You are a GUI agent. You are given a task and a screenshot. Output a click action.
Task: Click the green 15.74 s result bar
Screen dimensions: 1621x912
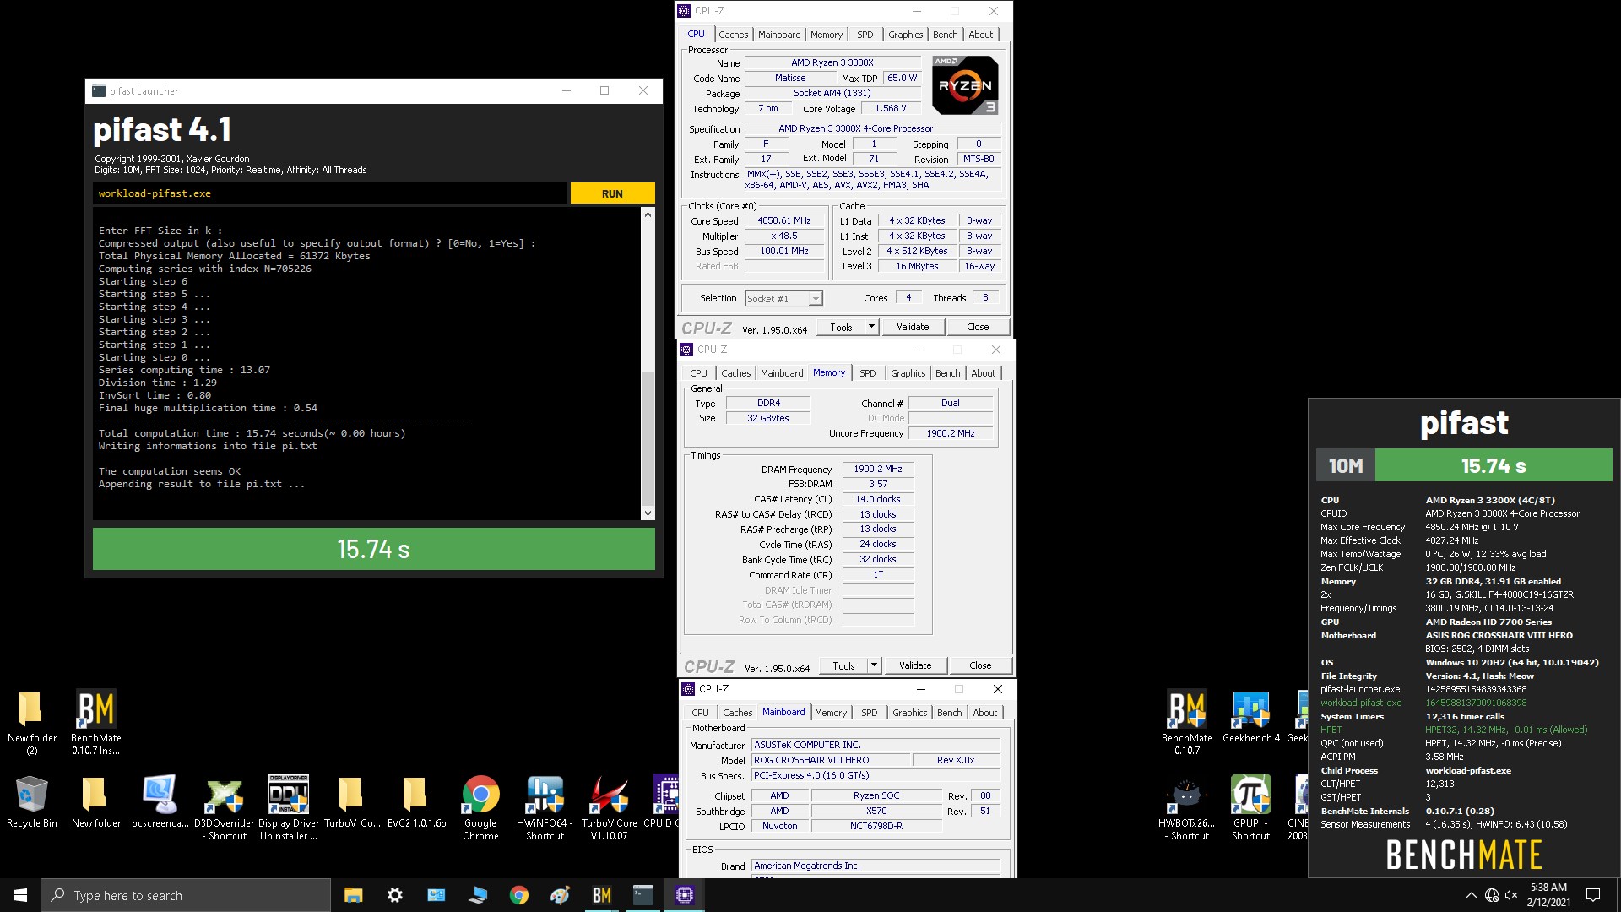click(x=373, y=549)
